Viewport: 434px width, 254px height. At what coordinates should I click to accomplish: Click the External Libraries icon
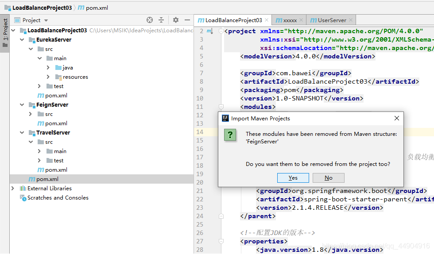click(23, 189)
